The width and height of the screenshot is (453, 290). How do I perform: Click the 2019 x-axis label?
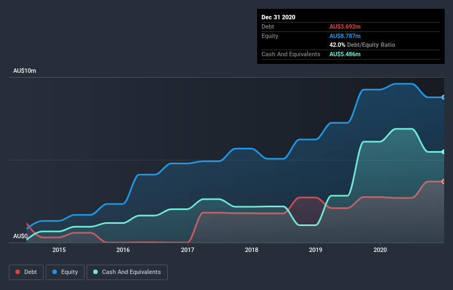[316, 250]
